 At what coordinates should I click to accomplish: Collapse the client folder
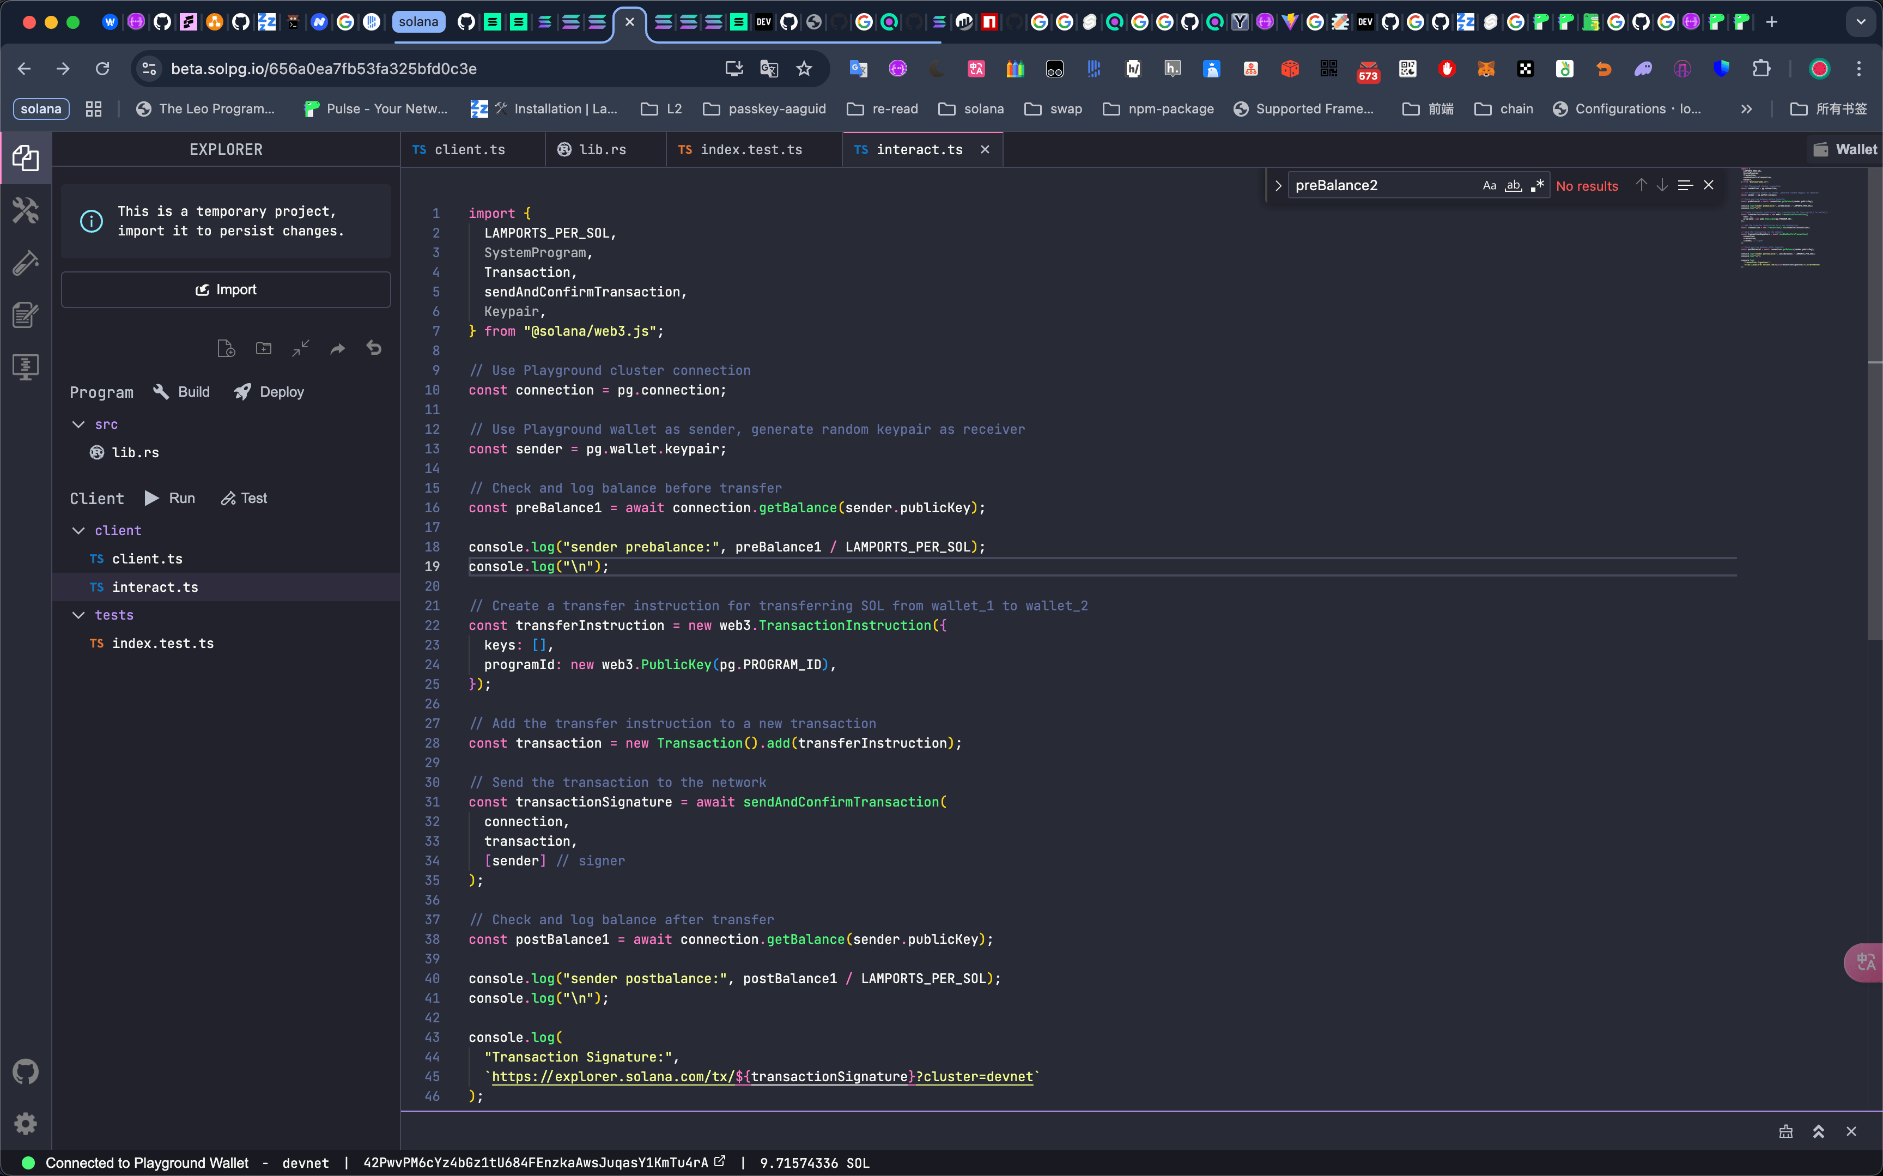pos(78,530)
